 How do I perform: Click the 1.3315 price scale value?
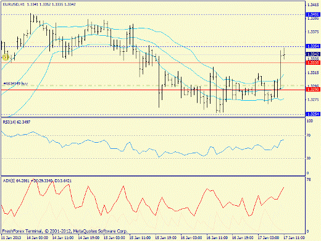point(313,73)
